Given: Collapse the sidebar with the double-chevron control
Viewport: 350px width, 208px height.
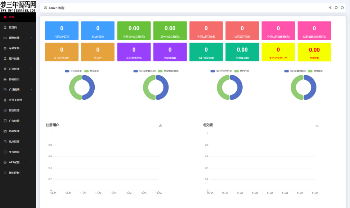Looking at the screenshot, I should pyautogui.click(x=330, y=8).
